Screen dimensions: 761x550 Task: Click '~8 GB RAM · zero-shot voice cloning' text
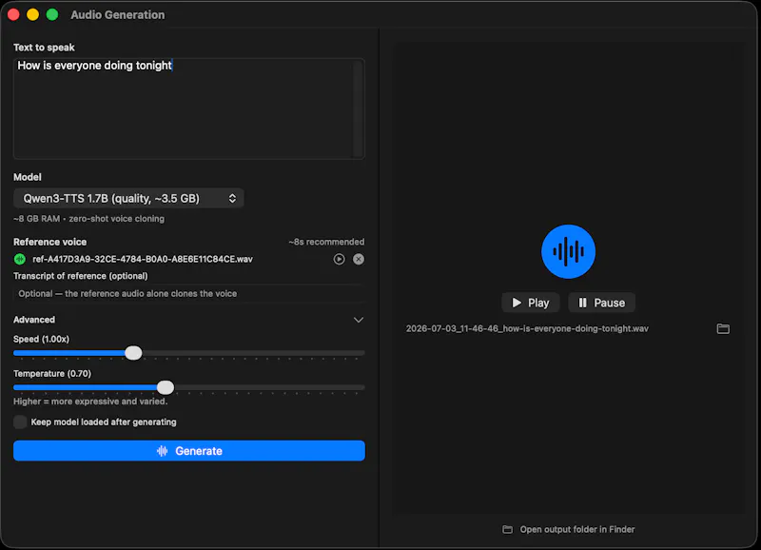88,219
